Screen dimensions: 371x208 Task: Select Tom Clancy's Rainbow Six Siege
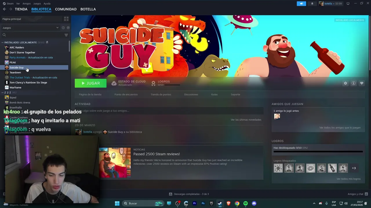pos(28,83)
